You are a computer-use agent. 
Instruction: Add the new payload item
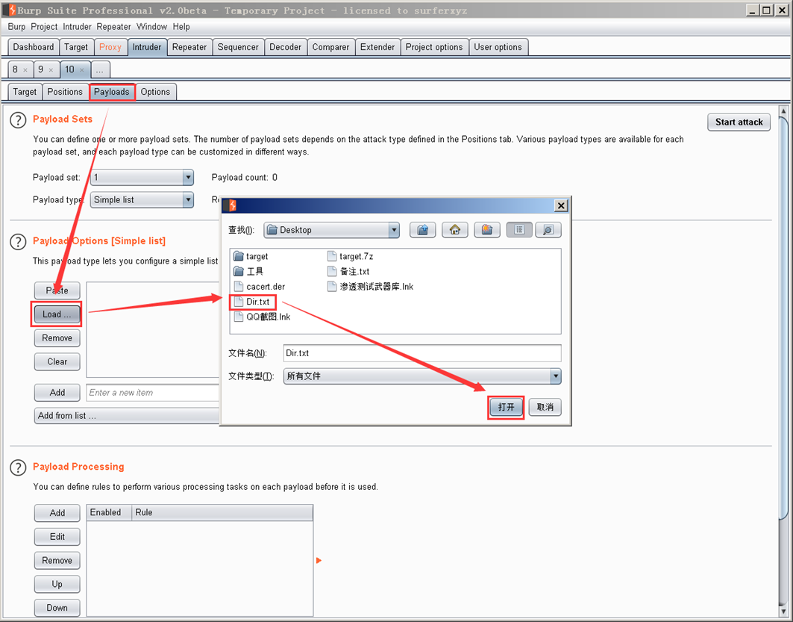57,392
